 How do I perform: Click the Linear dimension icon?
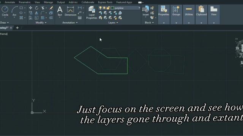pos(80,8)
